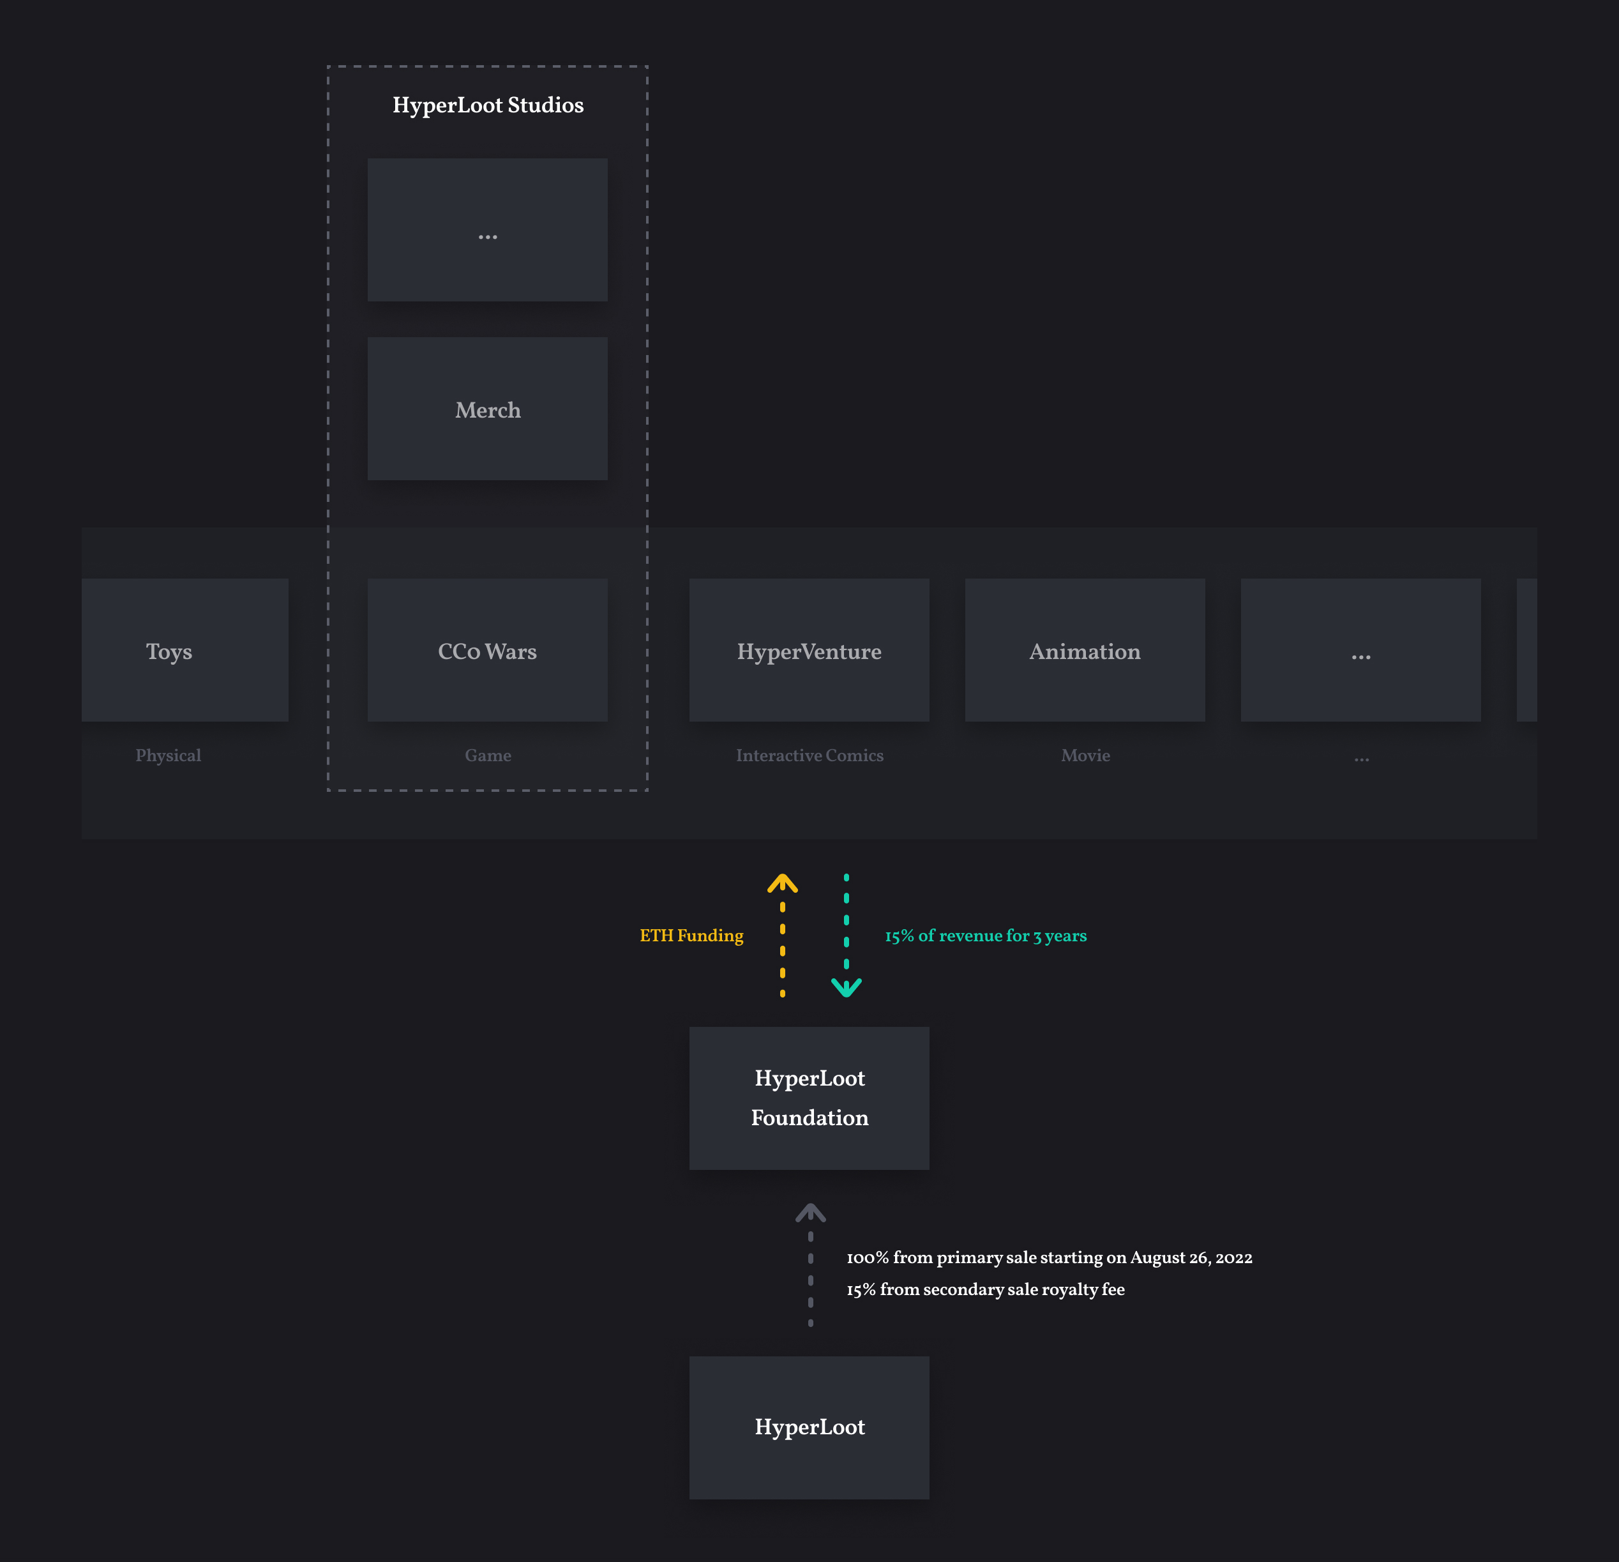This screenshot has height=1562, width=1619.
Task: Click the HyperLoot Studios heading
Action: (x=488, y=105)
